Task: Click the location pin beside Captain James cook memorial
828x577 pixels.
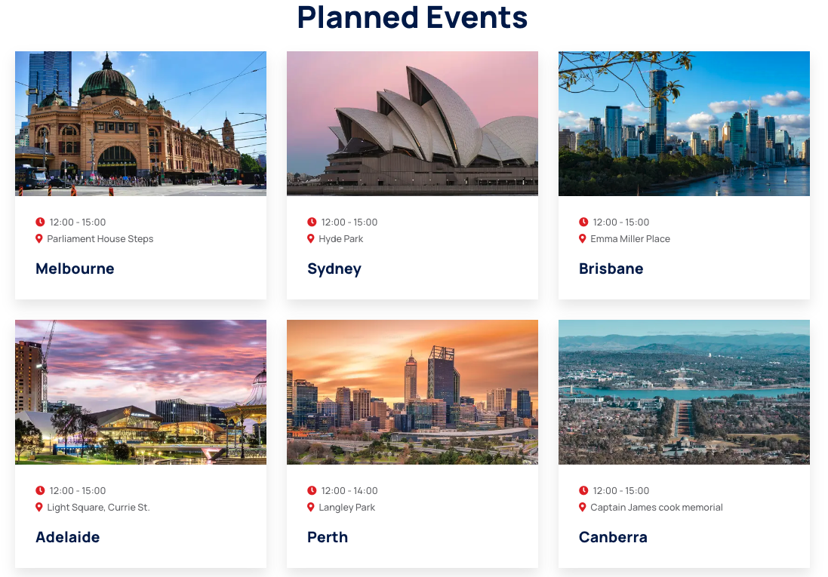Action: [x=583, y=507]
